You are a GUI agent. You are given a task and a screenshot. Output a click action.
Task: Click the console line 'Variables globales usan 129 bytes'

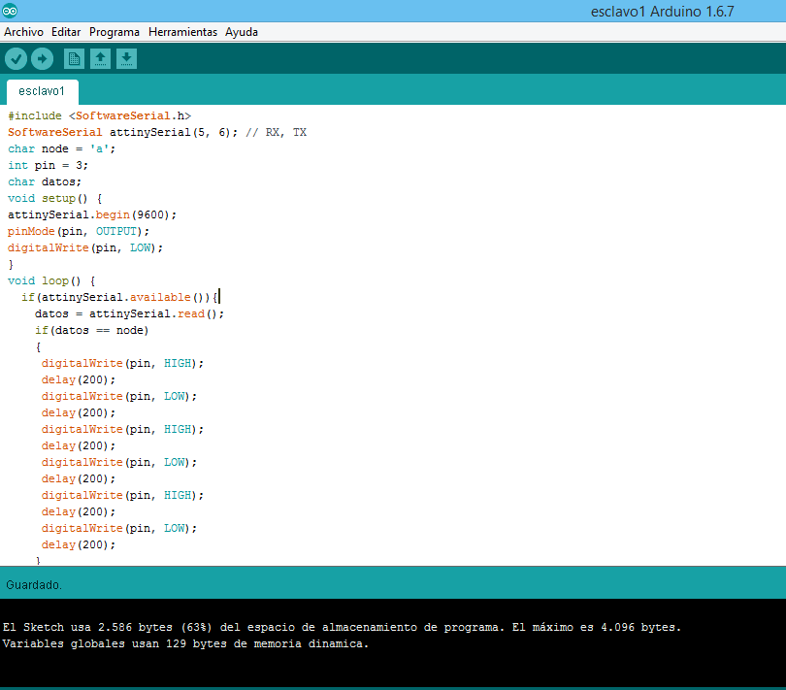click(185, 643)
